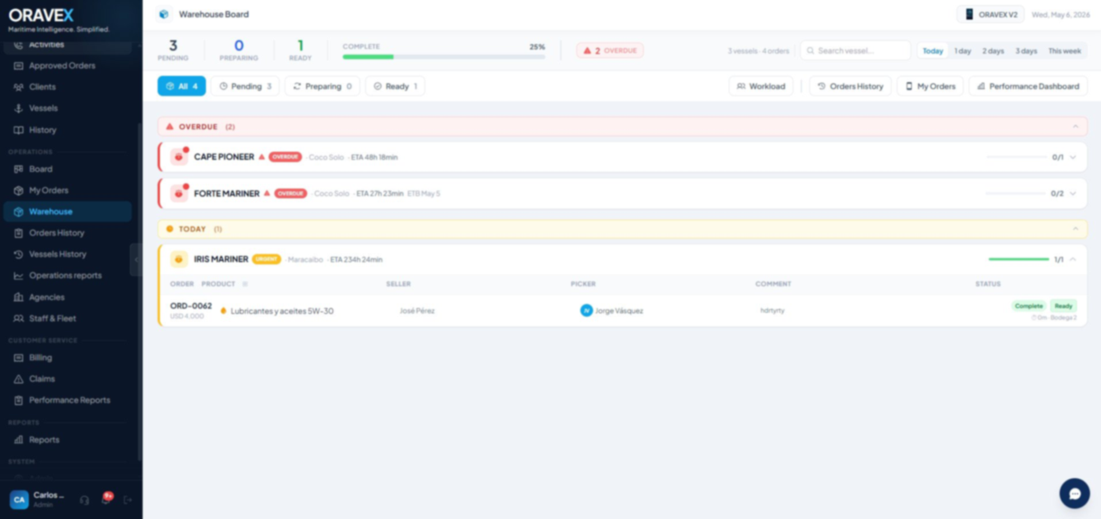
Task: Open Warehouse in the sidebar menu
Action: (67, 212)
